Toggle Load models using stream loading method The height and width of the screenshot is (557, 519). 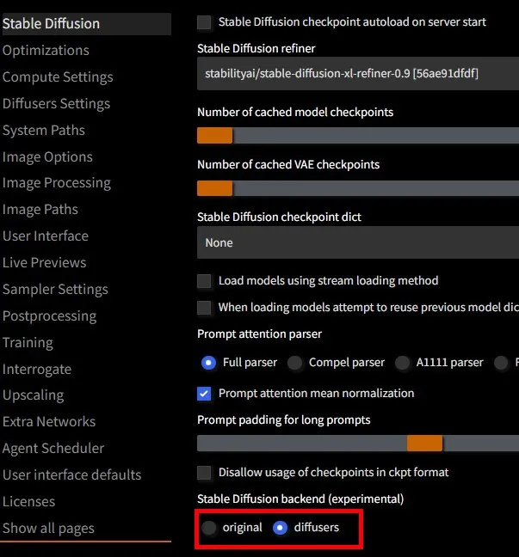[204, 281]
